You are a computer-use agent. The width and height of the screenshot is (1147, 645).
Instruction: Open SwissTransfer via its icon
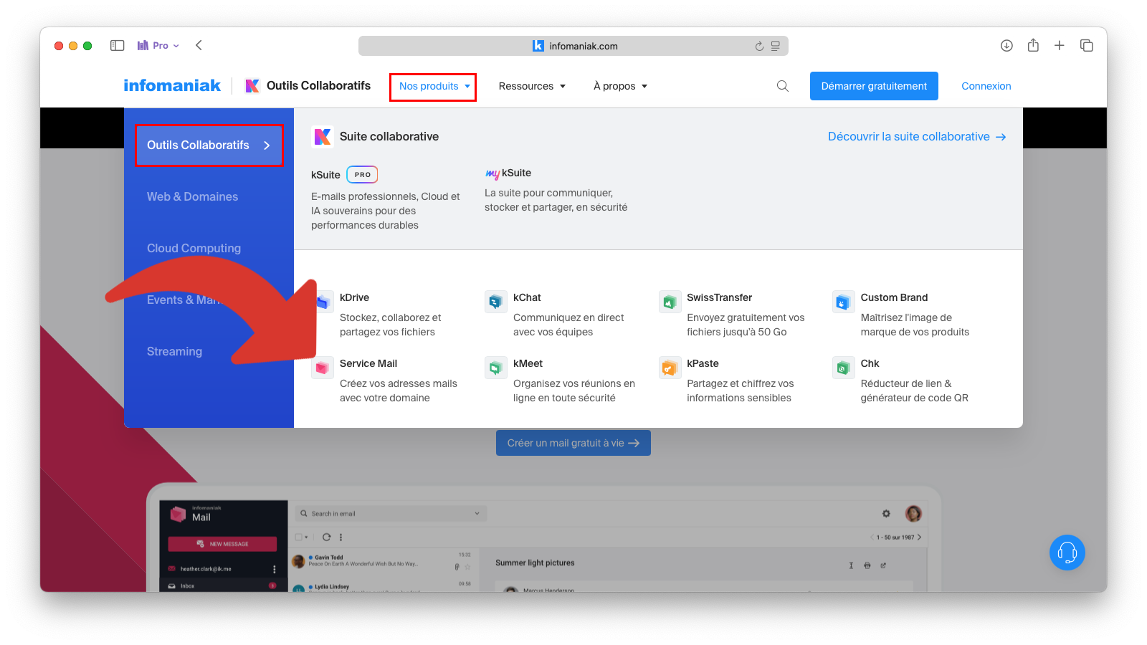coord(669,302)
